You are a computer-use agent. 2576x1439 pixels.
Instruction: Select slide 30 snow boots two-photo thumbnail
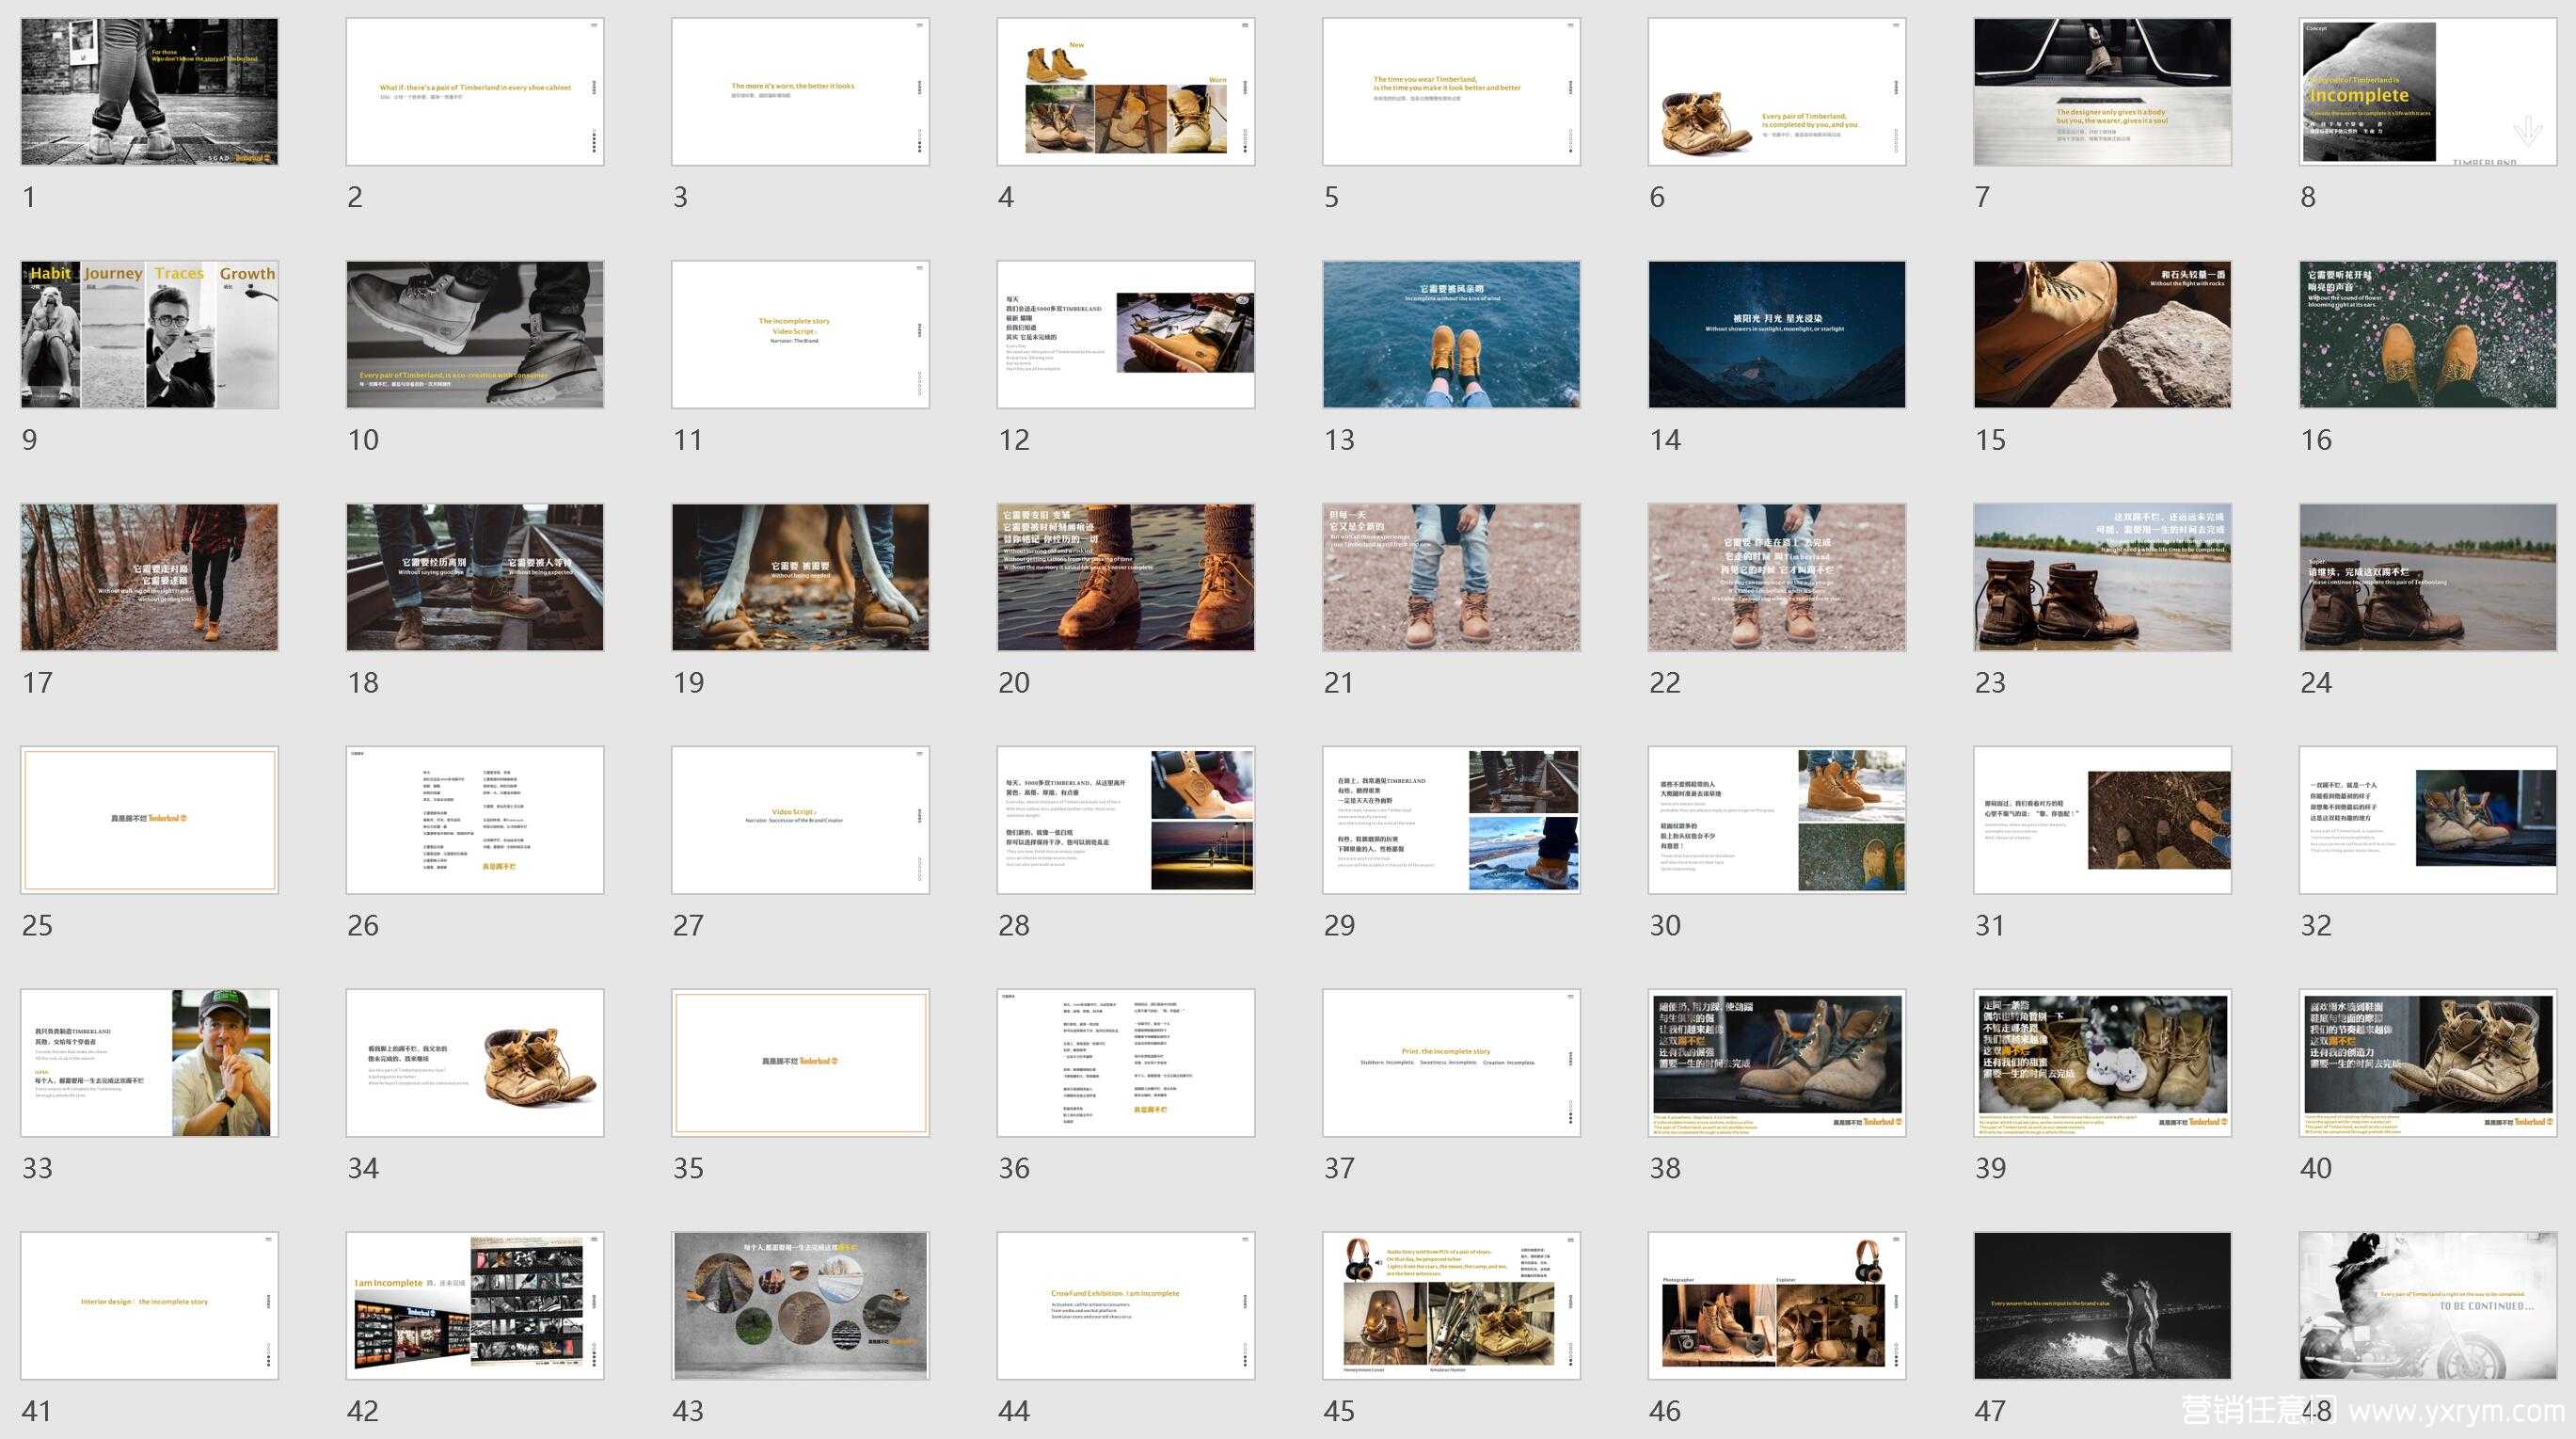1777,820
